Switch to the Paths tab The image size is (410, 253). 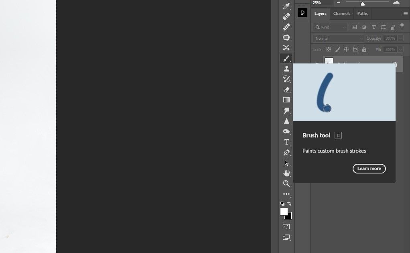[362, 13]
